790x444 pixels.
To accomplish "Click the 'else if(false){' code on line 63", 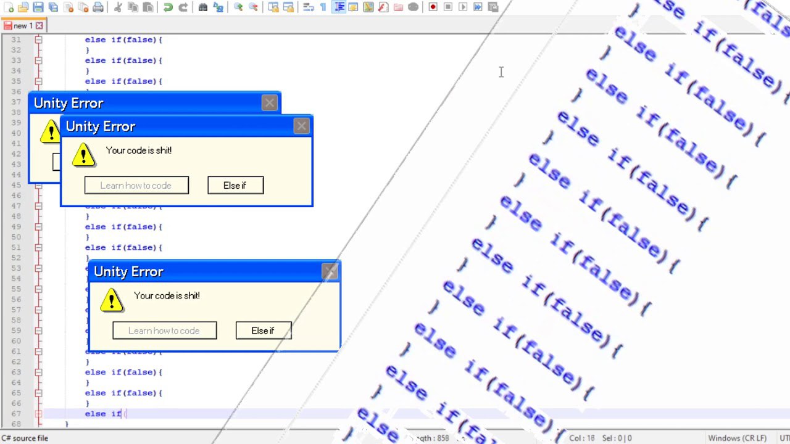I will 123,372.
